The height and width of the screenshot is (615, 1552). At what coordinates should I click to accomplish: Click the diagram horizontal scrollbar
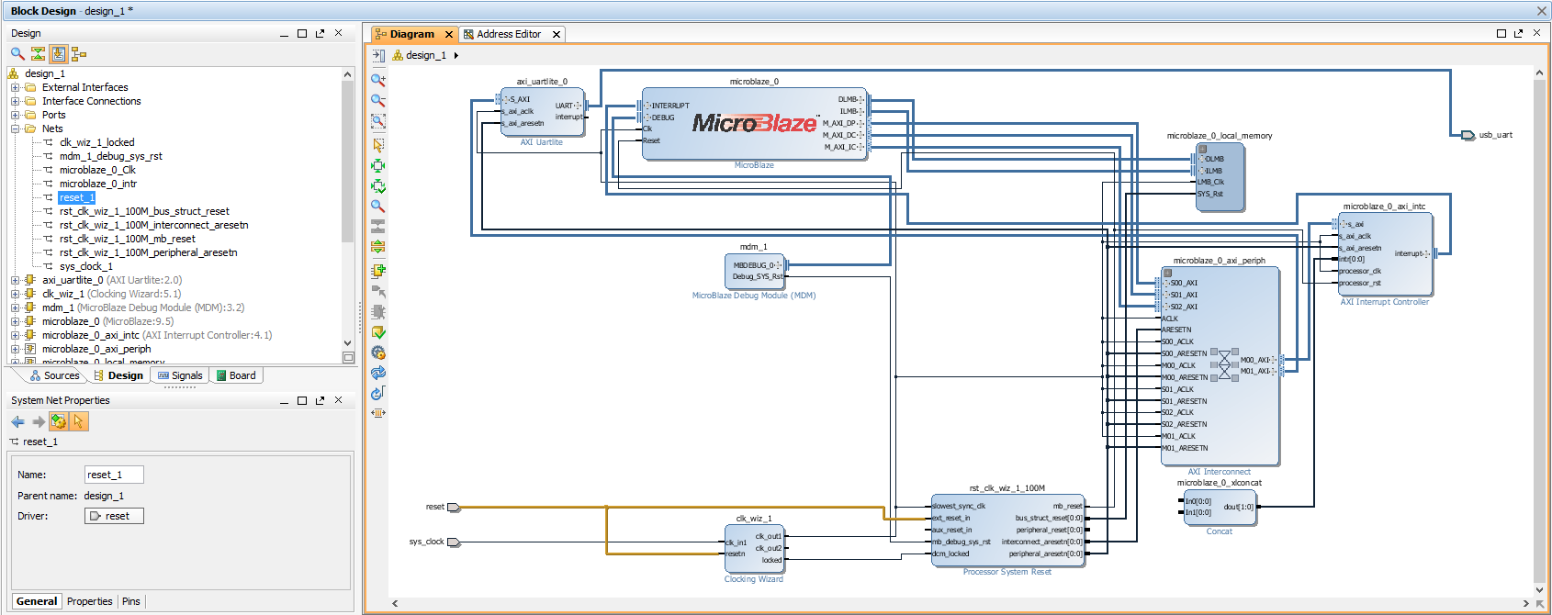pyautogui.click(x=962, y=603)
